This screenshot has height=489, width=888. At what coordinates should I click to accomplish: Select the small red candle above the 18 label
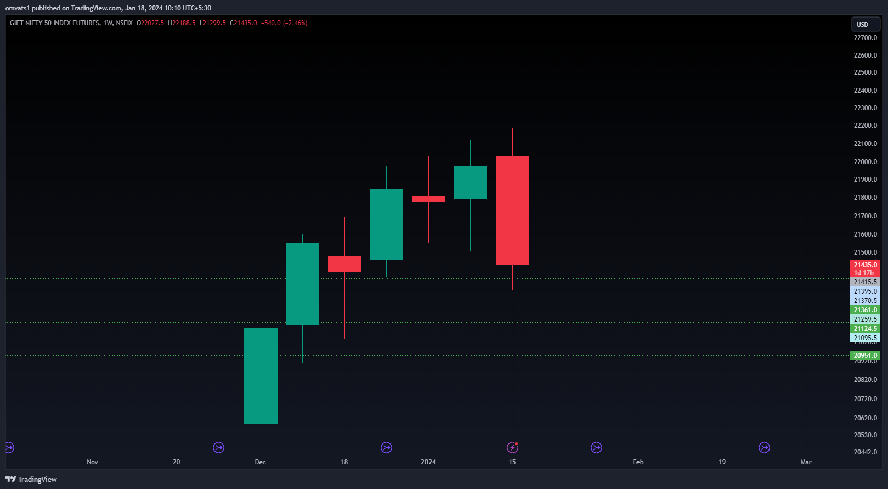click(344, 264)
